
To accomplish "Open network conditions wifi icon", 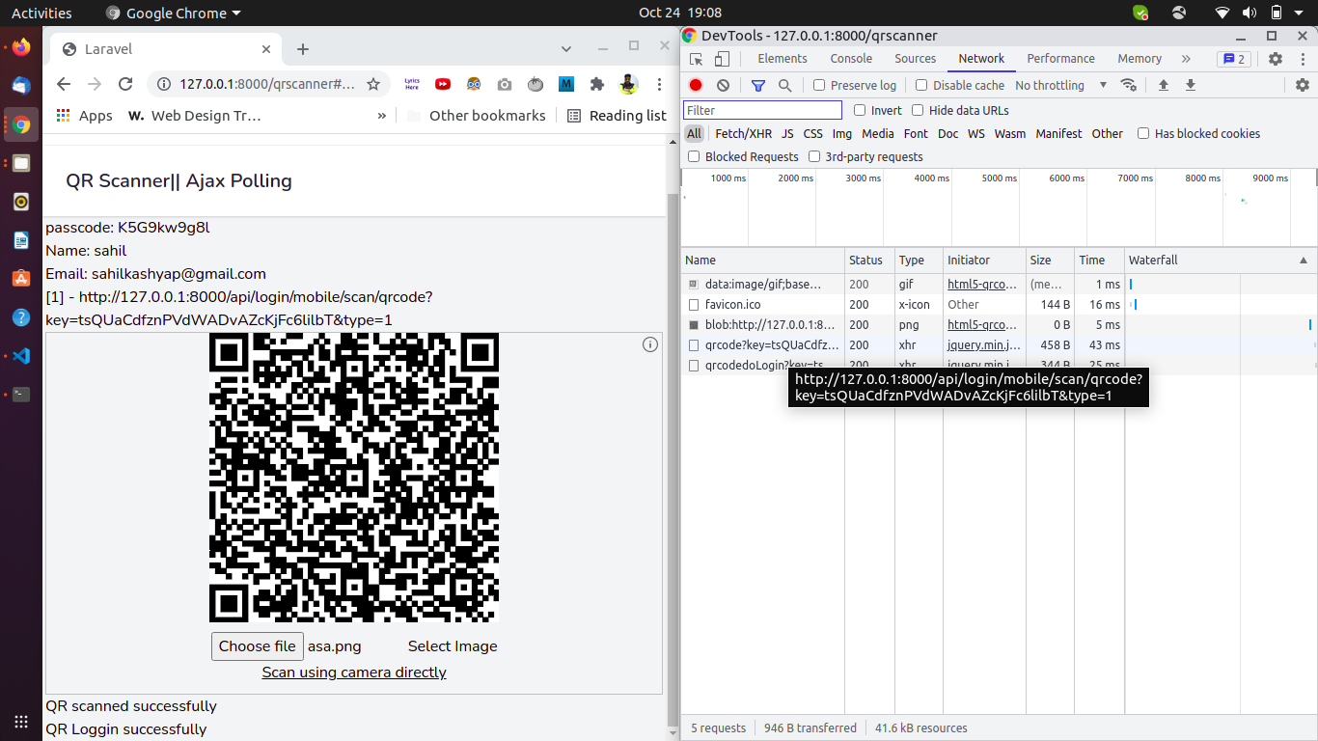I will pos(1129,85).
